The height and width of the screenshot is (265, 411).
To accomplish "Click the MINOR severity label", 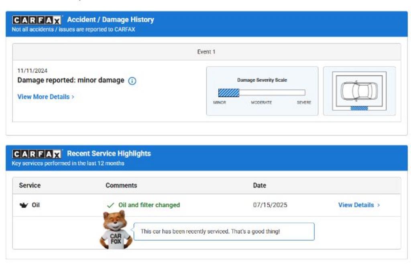I will point(220,103).
